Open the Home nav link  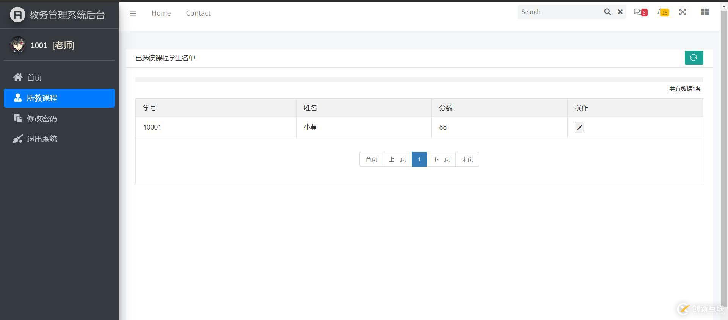[x=161, y=13]
